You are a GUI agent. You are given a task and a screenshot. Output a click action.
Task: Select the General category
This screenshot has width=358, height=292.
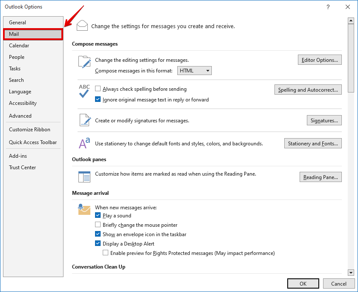33,22
